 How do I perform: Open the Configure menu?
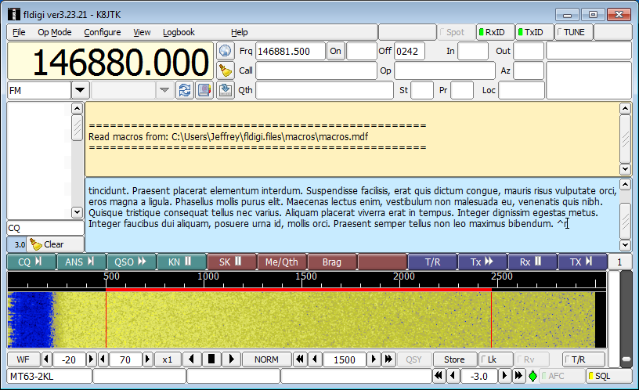(x=103, y=32)
